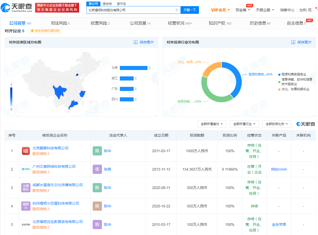Select the 司法风险 tab
Screen dimensions: 318x235
[60, 23]
